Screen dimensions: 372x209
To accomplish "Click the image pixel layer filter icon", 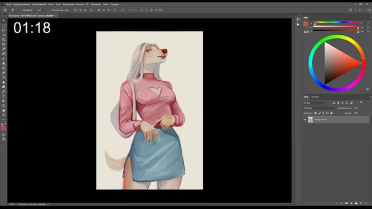I will pyautogui.click(x=334, y=103).
